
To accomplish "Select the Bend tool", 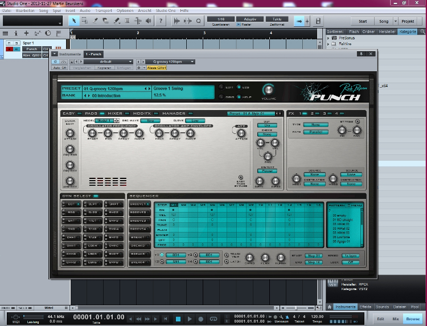I will (x=138, y=21).
